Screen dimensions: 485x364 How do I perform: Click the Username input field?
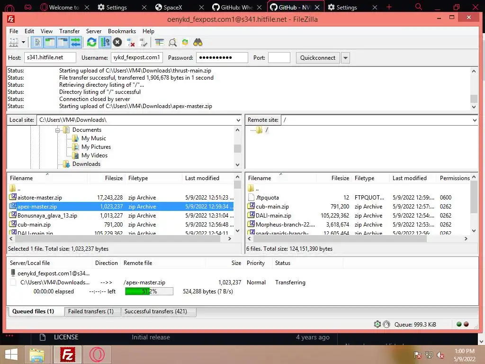pyautogui.click(x=137, y=57)
